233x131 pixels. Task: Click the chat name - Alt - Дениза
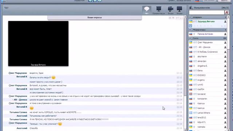pos(20,100)
